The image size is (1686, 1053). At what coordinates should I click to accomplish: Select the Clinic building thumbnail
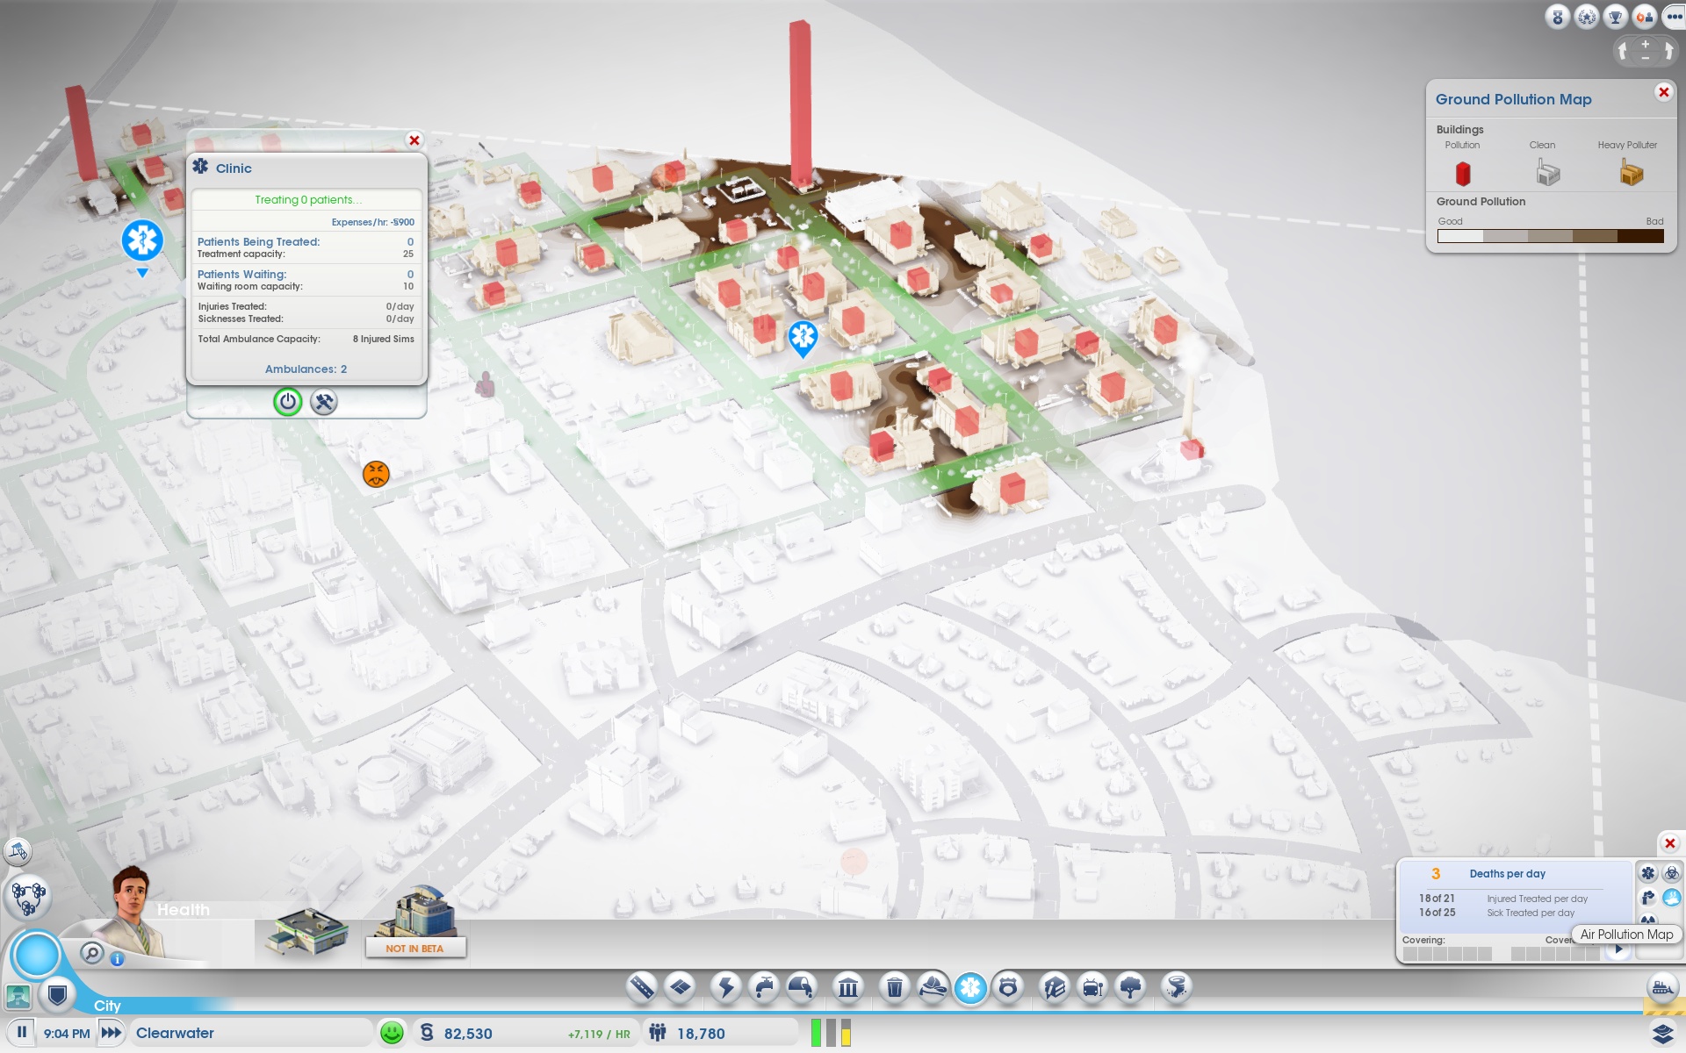pos(307,932)
